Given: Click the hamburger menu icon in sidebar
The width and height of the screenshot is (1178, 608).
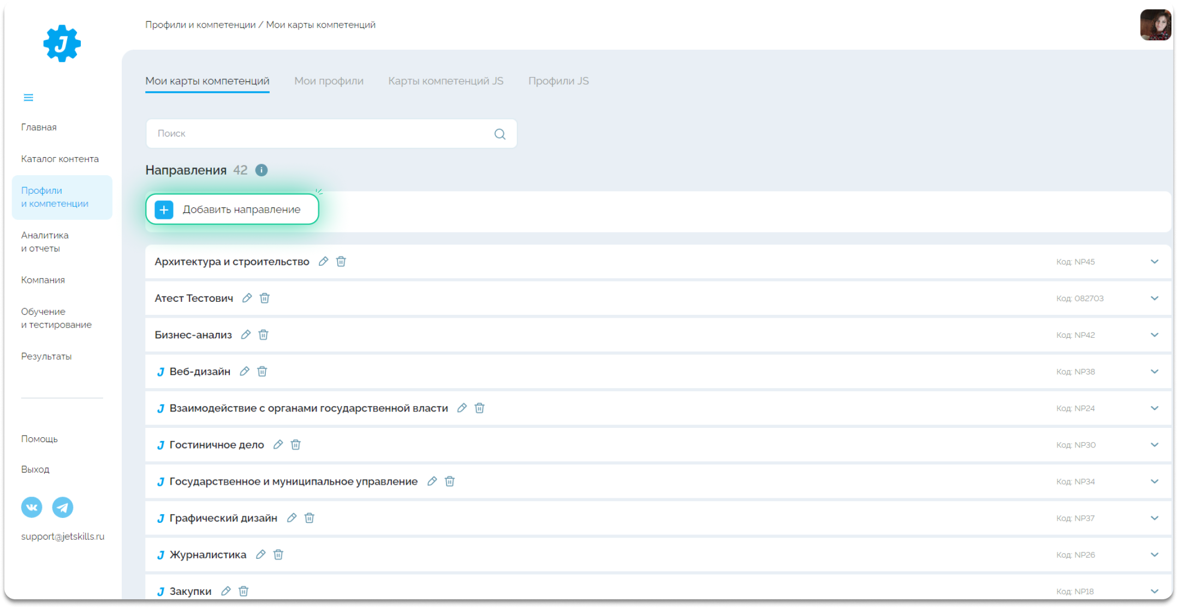Looking at the screenshot, I should click(28, 98).
